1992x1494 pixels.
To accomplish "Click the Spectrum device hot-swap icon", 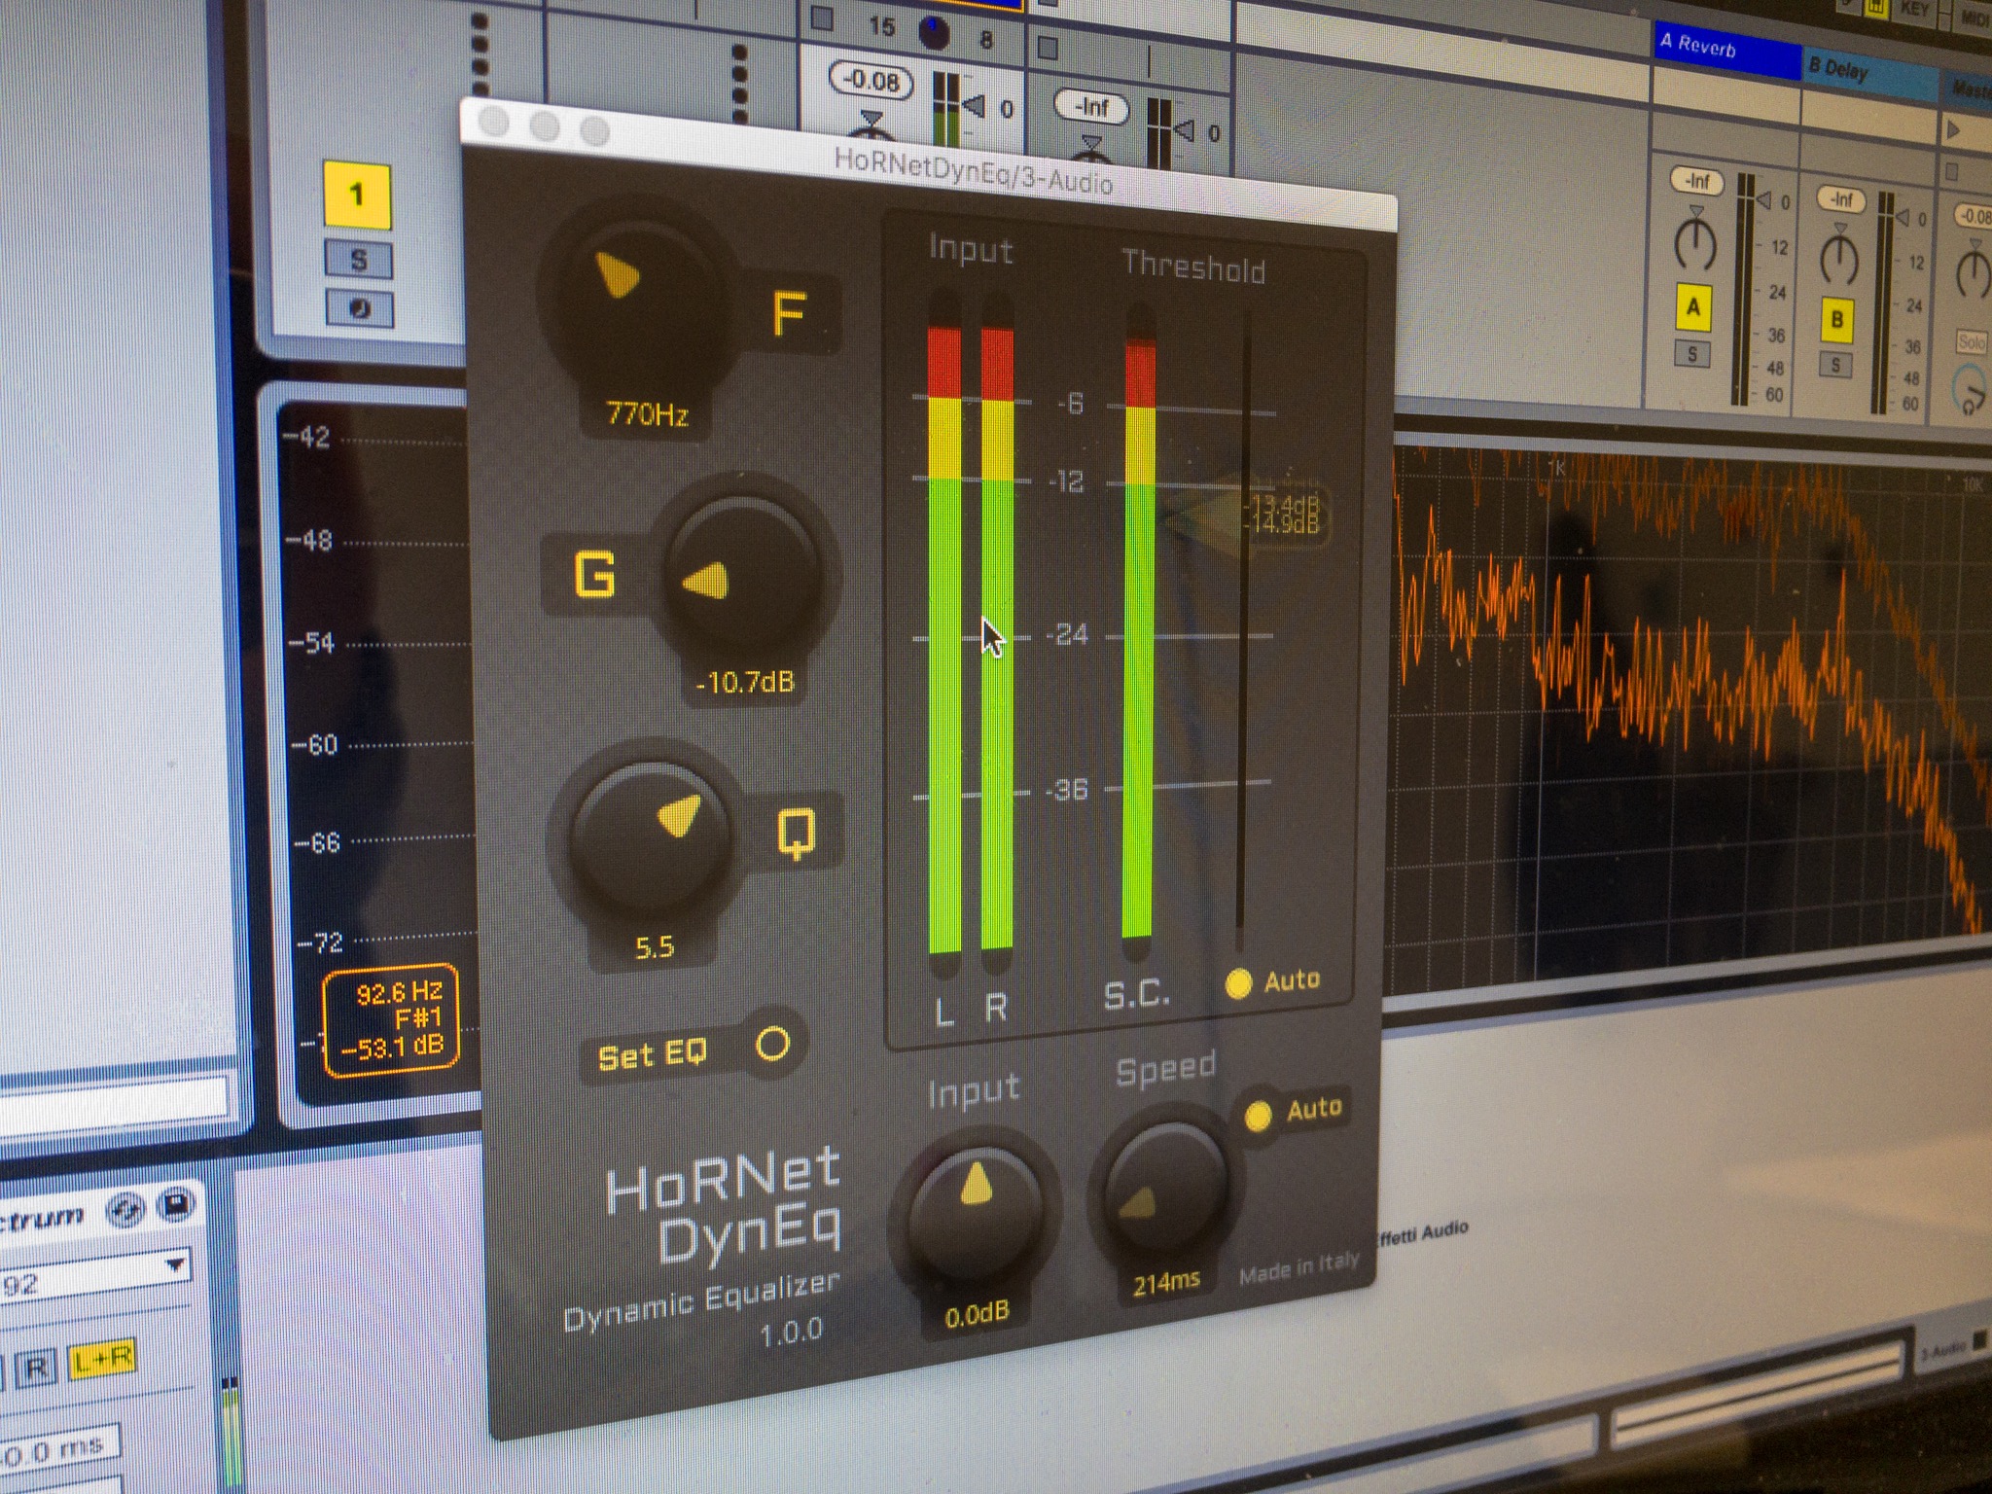I will [x=126, y=1210].
